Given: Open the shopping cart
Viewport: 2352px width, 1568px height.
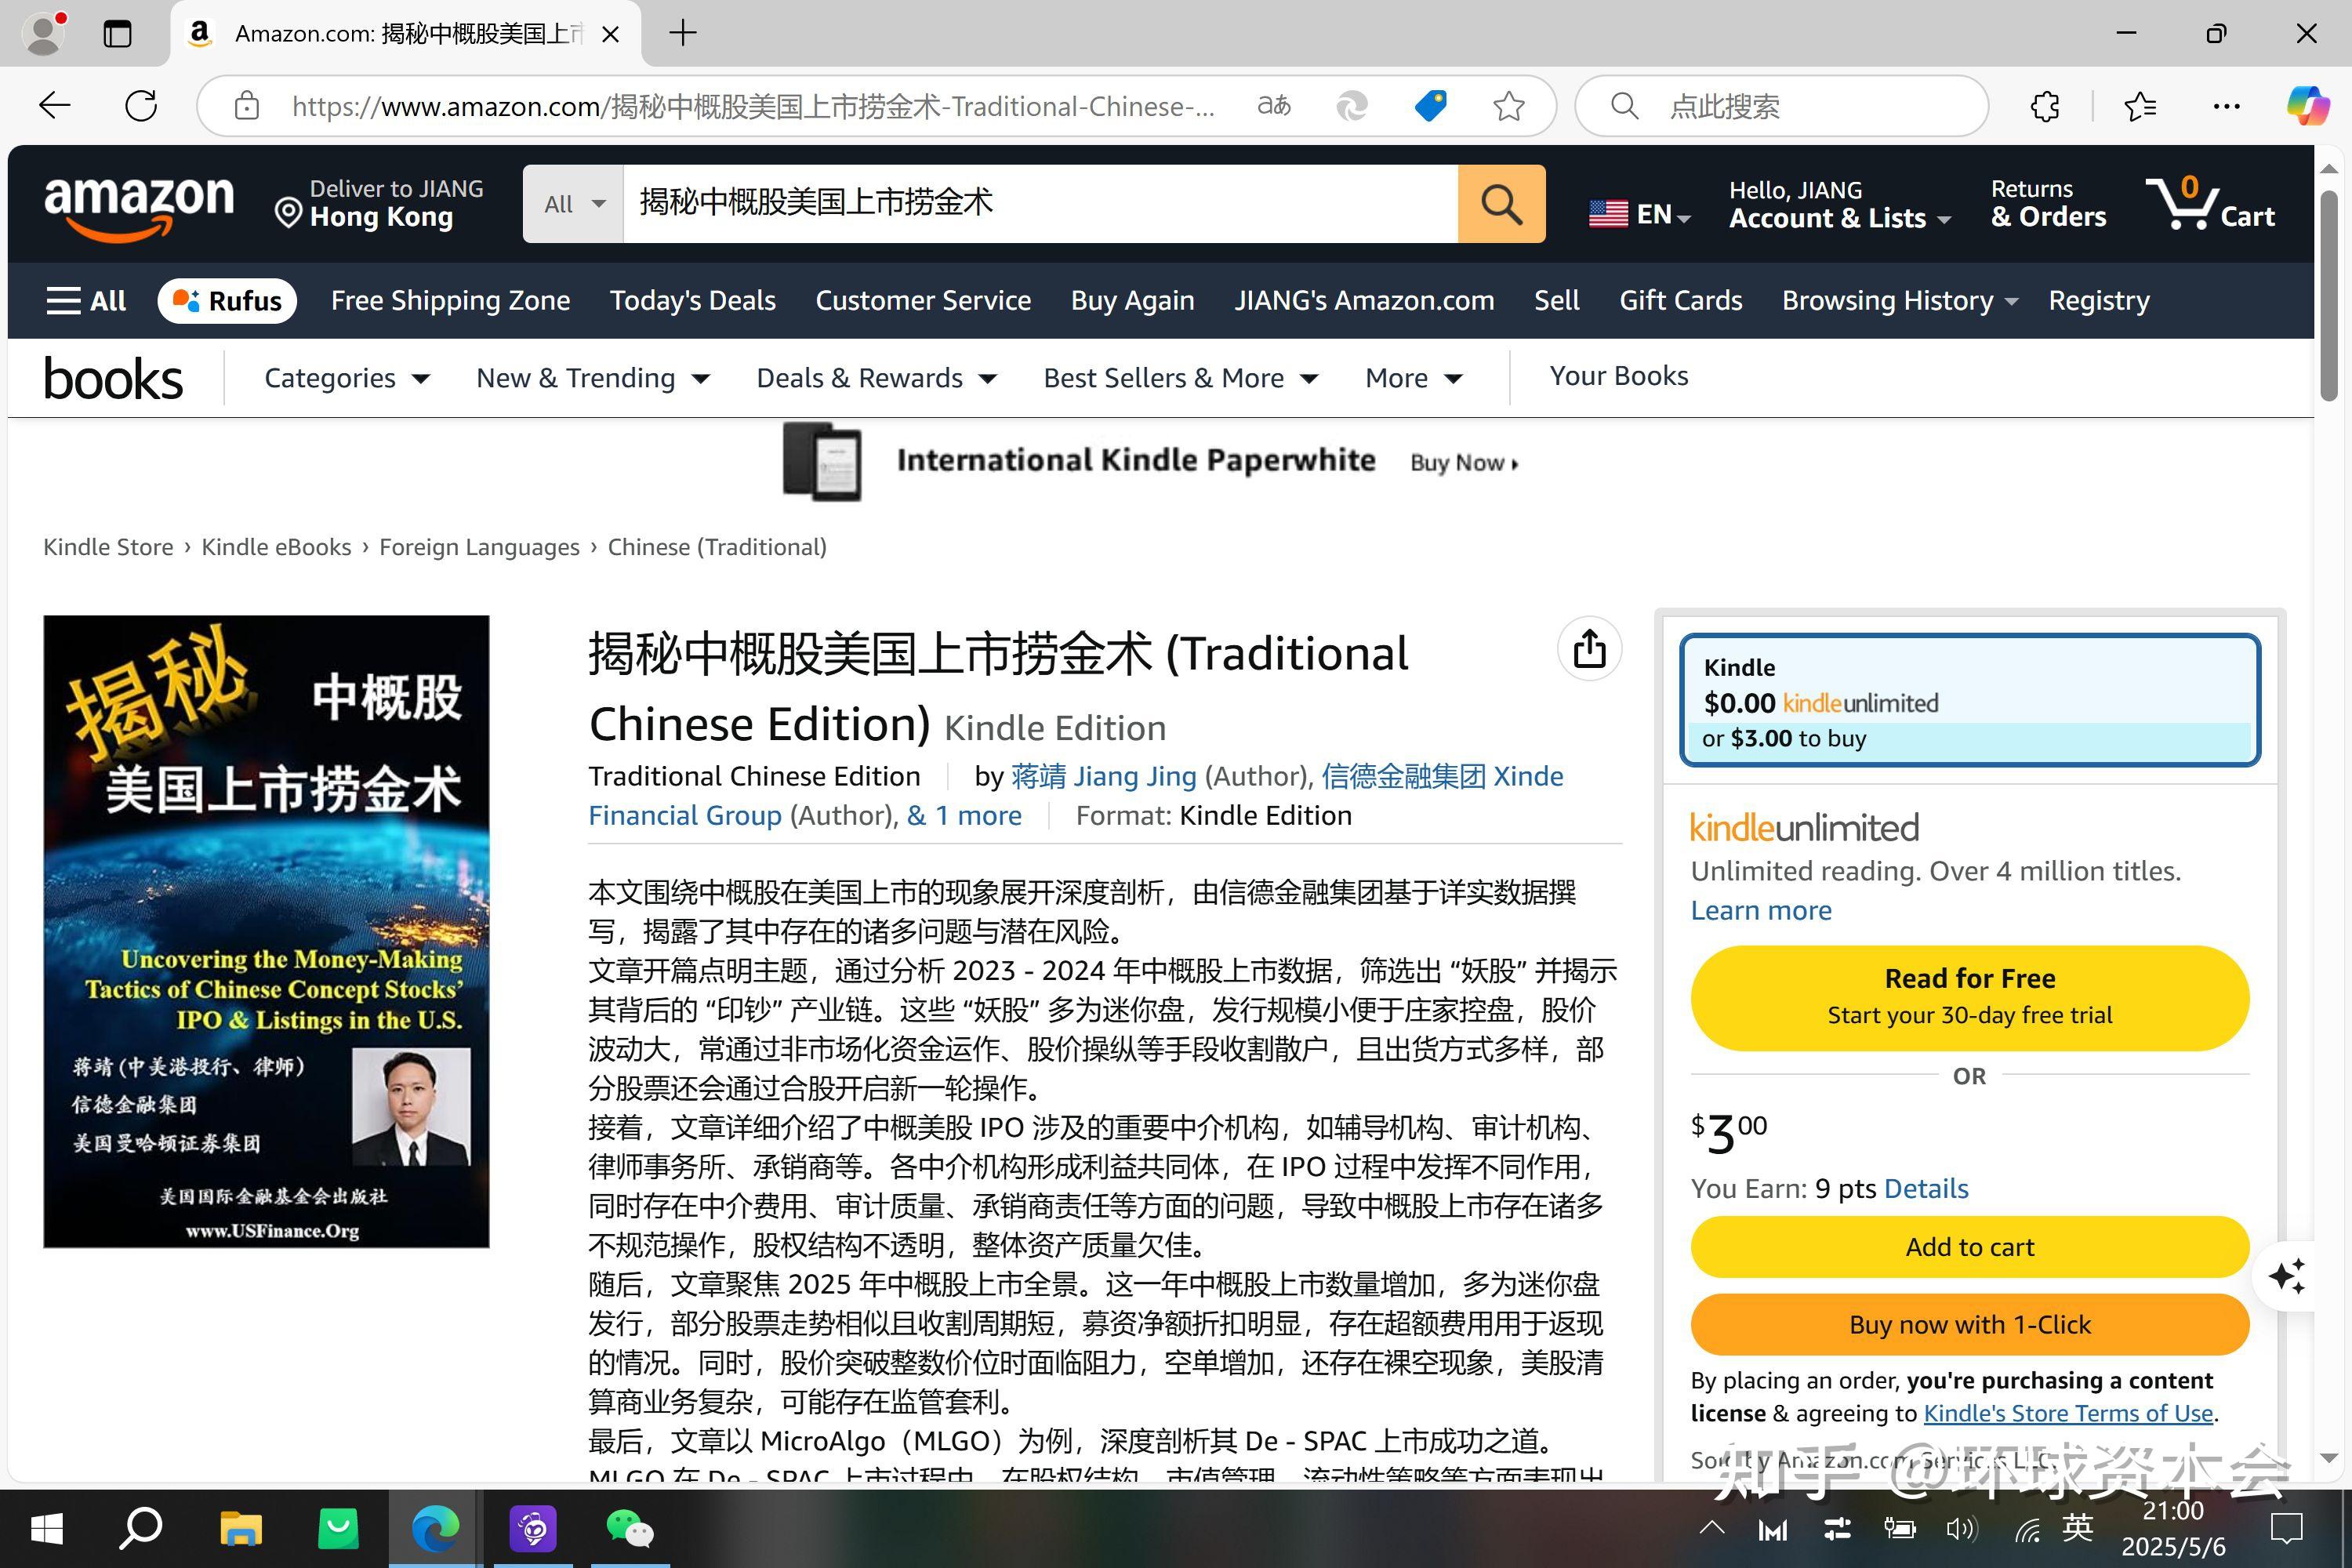Looking at the screenshot, I should [2210, 204].
